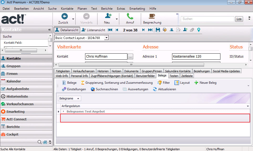The height and width of the screenshot is (151, 253).
Task: Open Historienliste in the sidebar
Action: point(26,97)
